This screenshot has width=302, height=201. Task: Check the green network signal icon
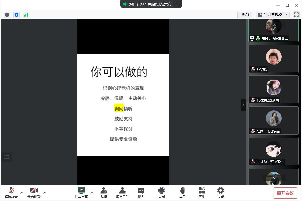tap(26, 15)
